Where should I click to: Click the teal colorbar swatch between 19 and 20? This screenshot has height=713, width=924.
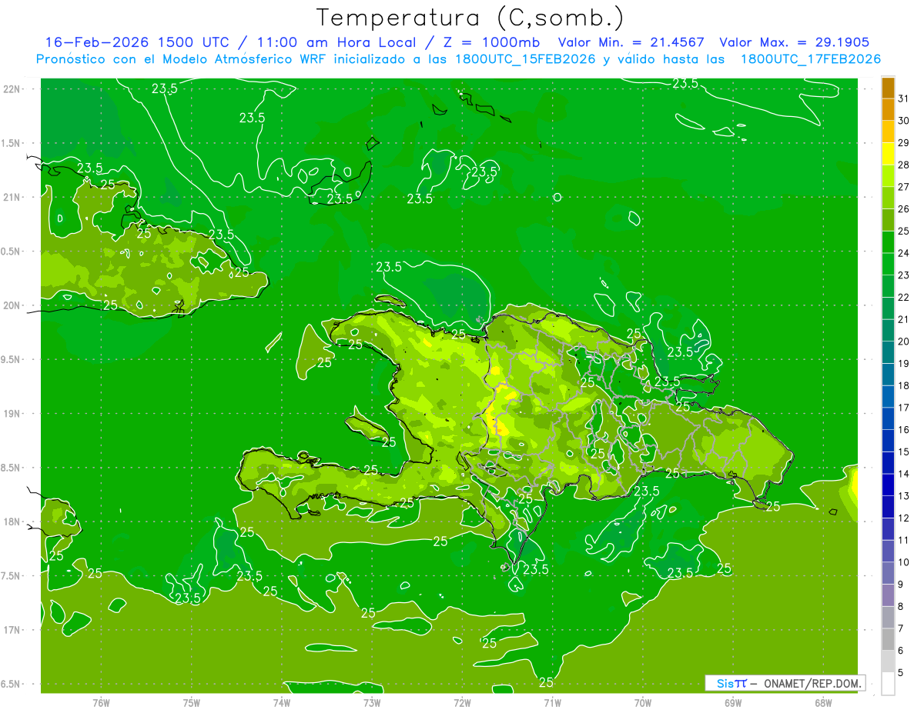point(888,352)
